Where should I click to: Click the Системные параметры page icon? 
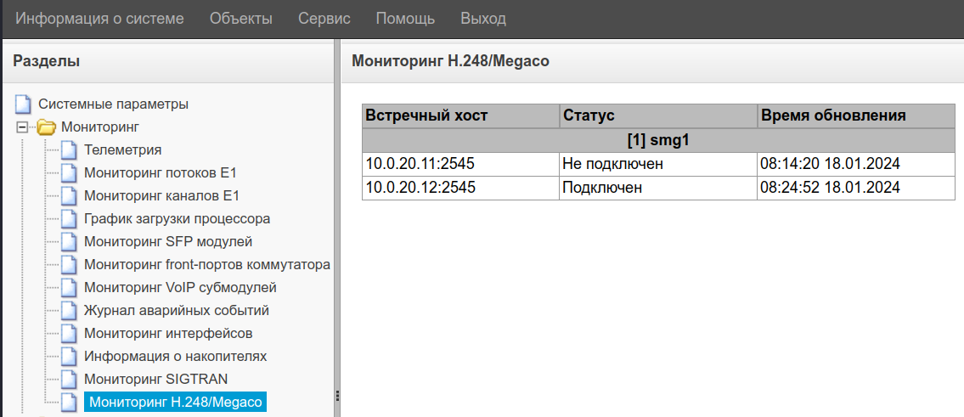coord(23,104)
